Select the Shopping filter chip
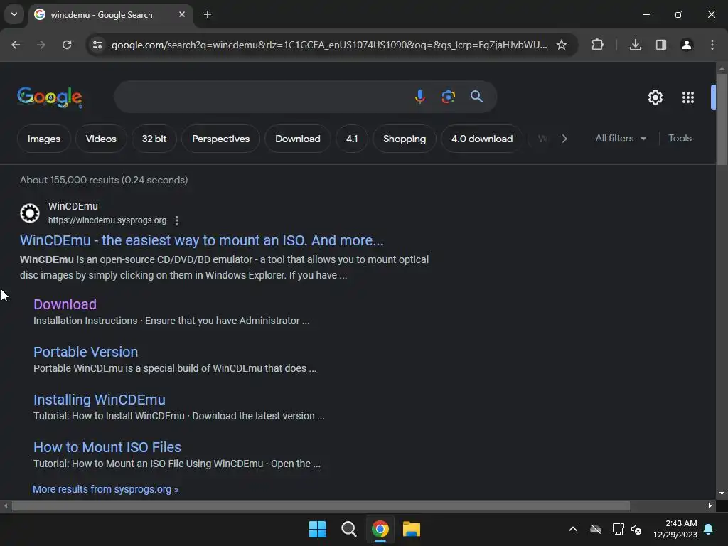Viewport: 728px width, 546px height. [405, 139]
